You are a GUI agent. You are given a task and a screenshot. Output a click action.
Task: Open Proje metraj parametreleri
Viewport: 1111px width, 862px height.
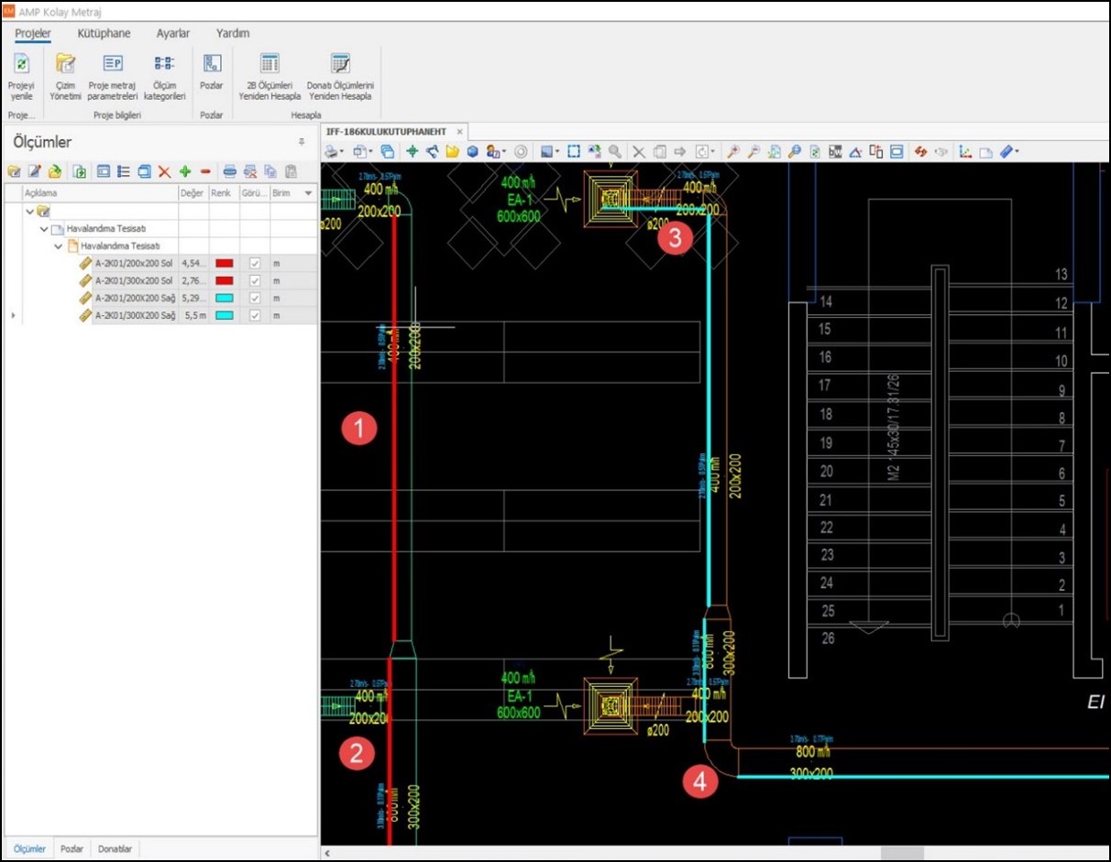point(113,64)
